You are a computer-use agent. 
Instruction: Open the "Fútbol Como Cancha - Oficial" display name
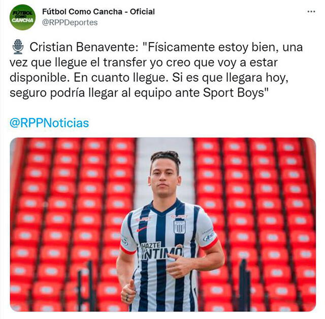[x=99, y=12]
